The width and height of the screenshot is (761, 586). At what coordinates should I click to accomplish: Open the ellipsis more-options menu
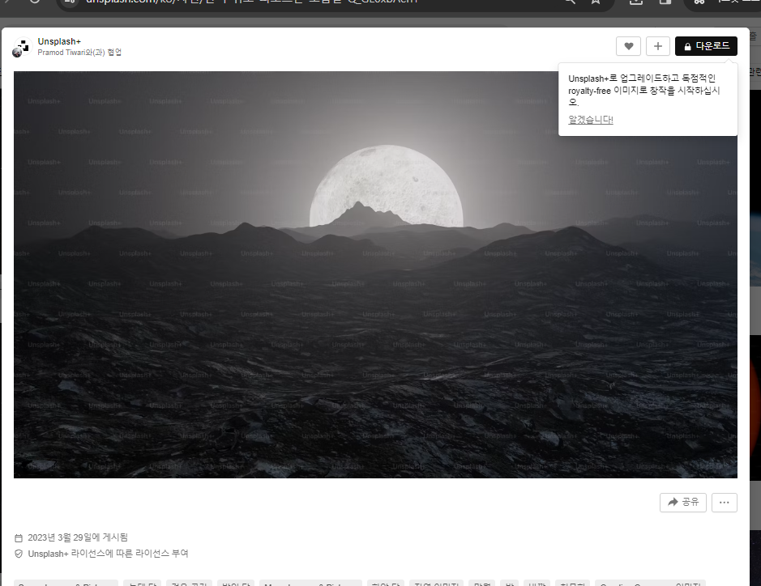pyautogui.click(x=724, y=502)
